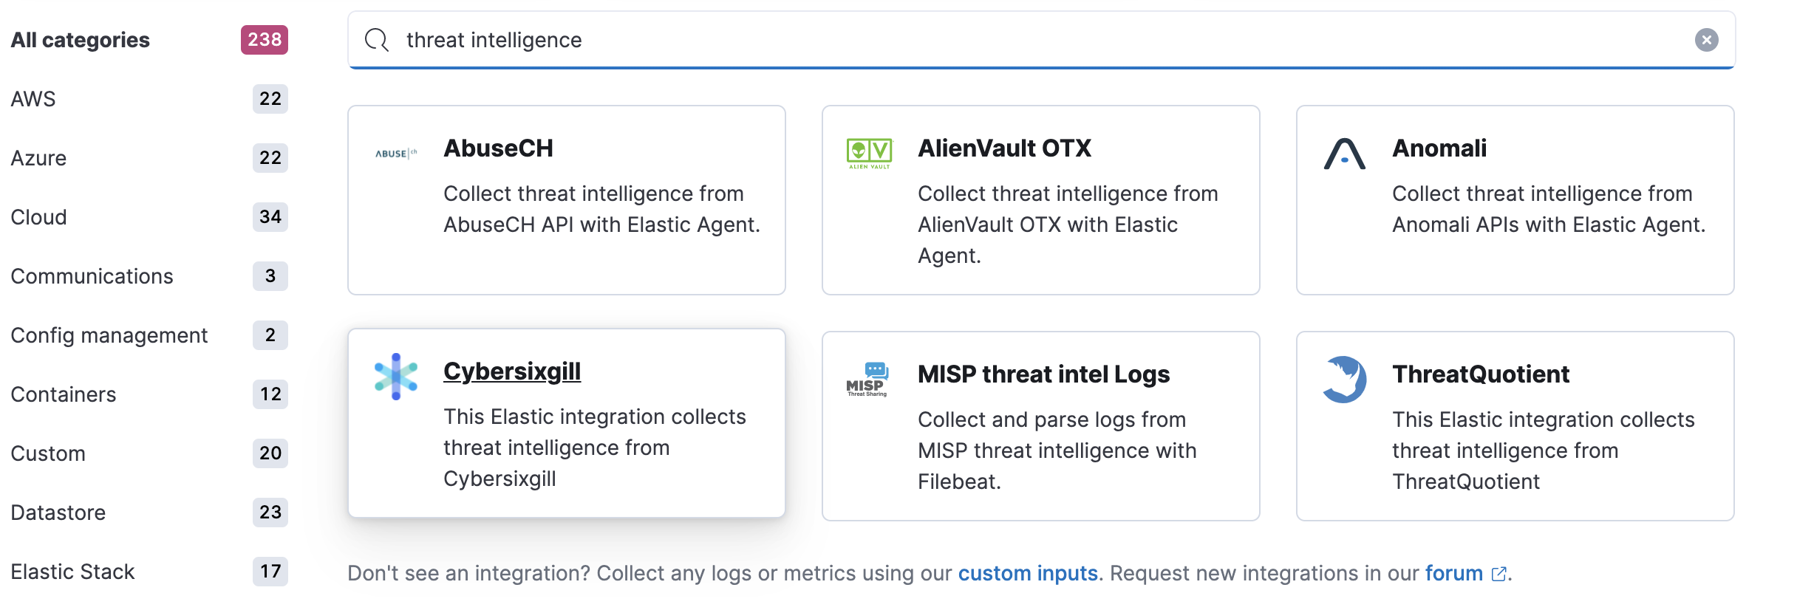
Task: Filter by Elastic Stack category
Action: click(x=72, y=572)
